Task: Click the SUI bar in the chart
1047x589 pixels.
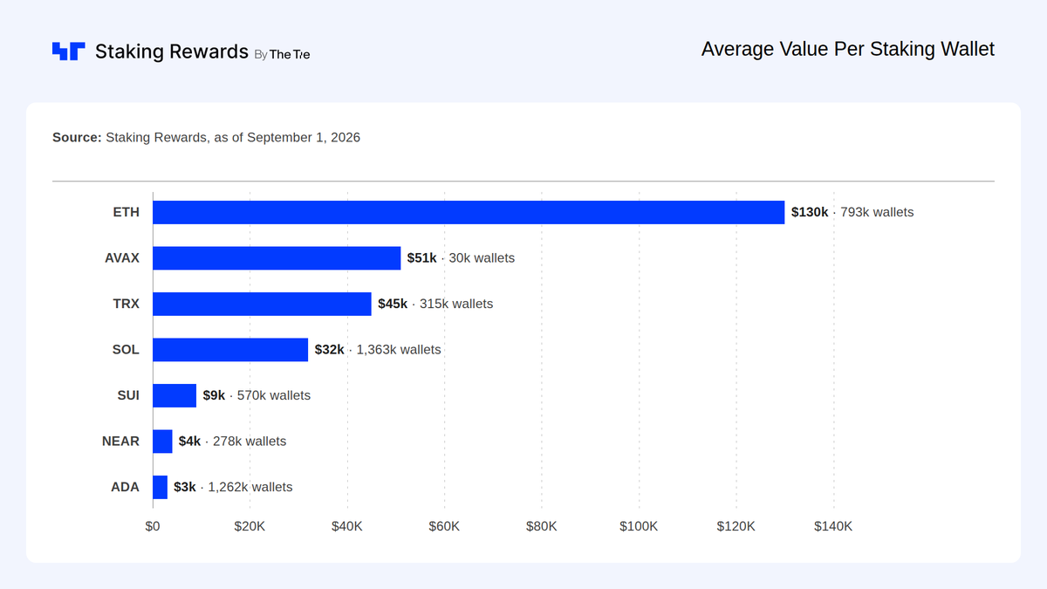Action: click(174, 395)
